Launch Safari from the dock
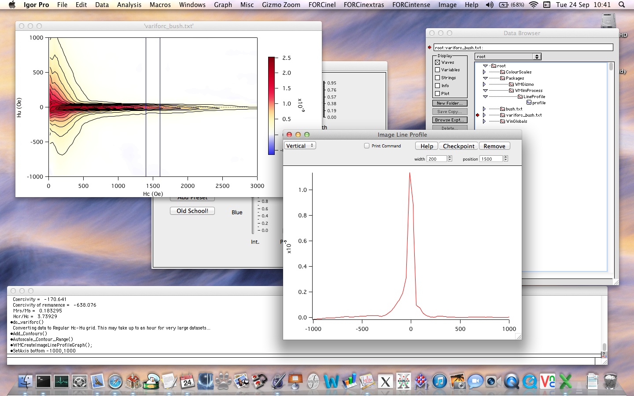This screenshot has height=396, width=634. 115,381
